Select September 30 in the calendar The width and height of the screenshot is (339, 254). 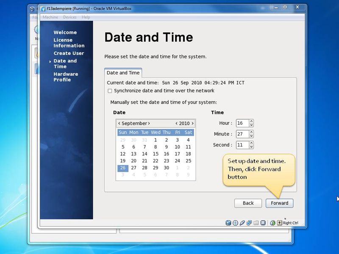click(166, 168)
